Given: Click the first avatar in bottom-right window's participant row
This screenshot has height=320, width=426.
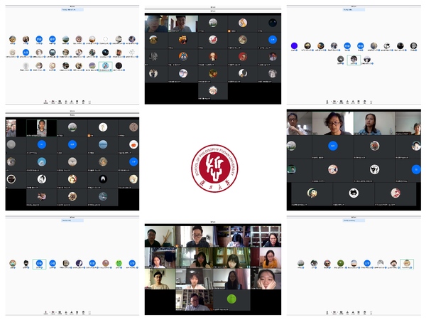Looking at the screenshot, I should 300,263.
